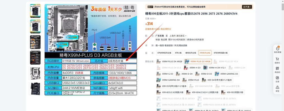Click the product title 精粤X99主板2011-3针
The image size is (284, 111).
click(x=191, y=14)
